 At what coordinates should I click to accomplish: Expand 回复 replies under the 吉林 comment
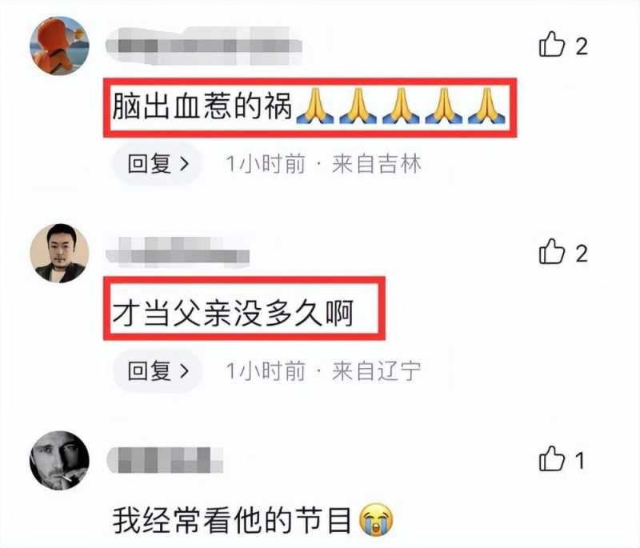pyautogui.click(x=158, y=164)
